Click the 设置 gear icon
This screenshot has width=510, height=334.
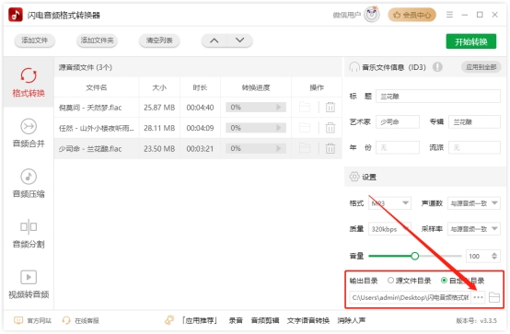(x=354, y=177)
